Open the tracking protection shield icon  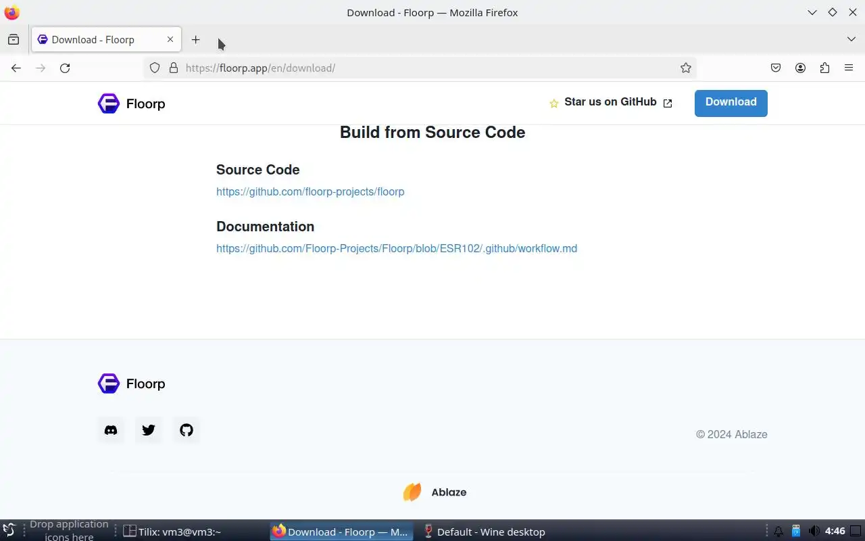click(155, 68)
